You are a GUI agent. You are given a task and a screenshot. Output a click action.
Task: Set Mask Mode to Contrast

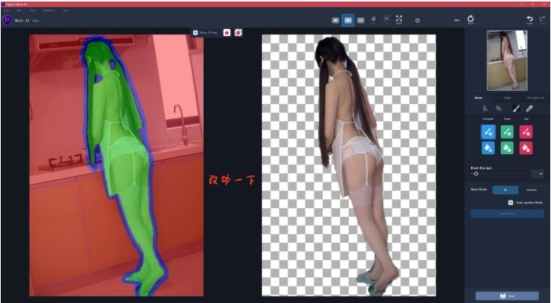[531, 190]
